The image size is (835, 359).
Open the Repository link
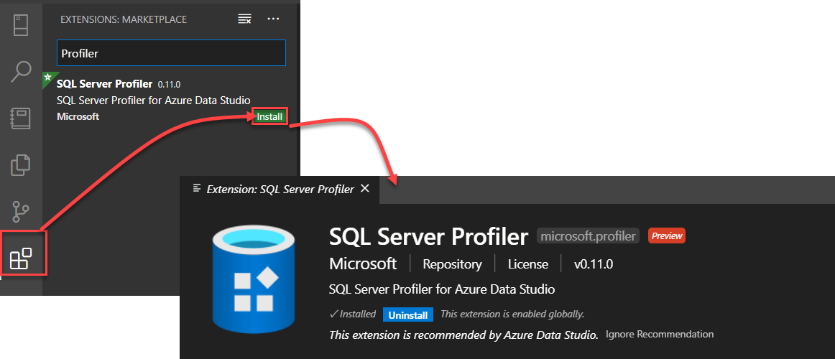coord(452,264)
